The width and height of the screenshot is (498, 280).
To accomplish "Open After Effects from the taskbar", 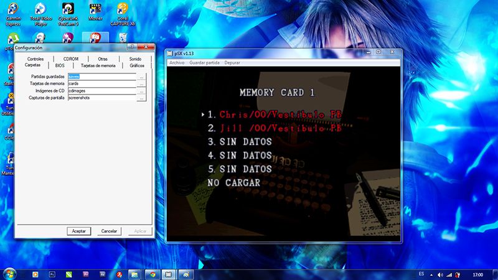I will 102,274.
